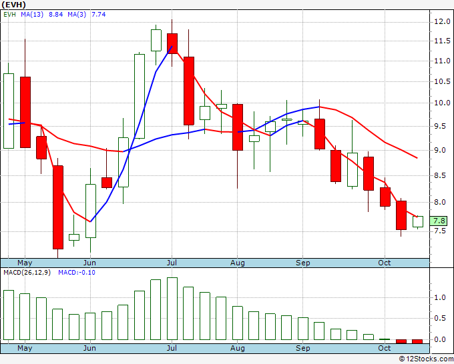The height and width of the screenshot is (364, 454).
Task: Click the 8.84 moving average value
Action: [55, 15]
